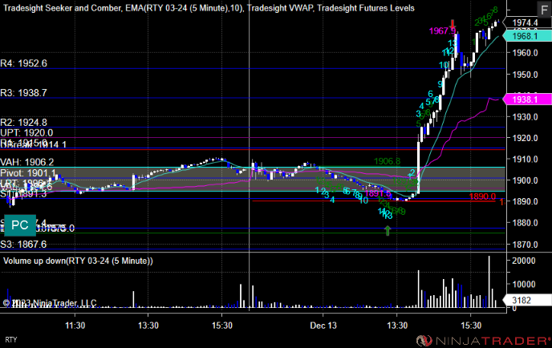The image size is (552, 348).
Task: Click the teal PC button
Action: pyautogui.click(x=20, y=225)
